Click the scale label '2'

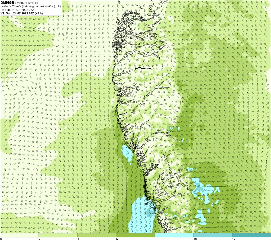click(39, 239)
